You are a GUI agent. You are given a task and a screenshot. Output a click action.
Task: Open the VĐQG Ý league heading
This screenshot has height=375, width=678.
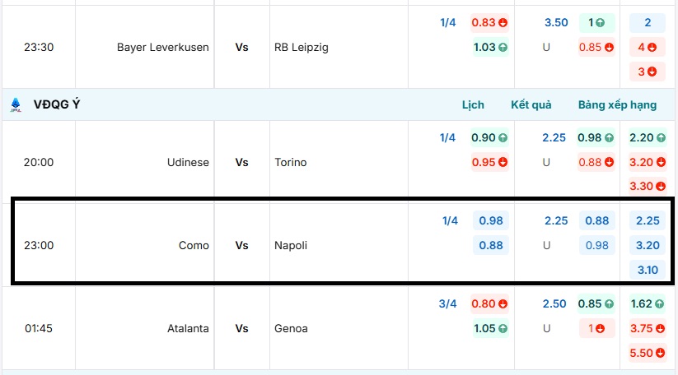[57, 105]
